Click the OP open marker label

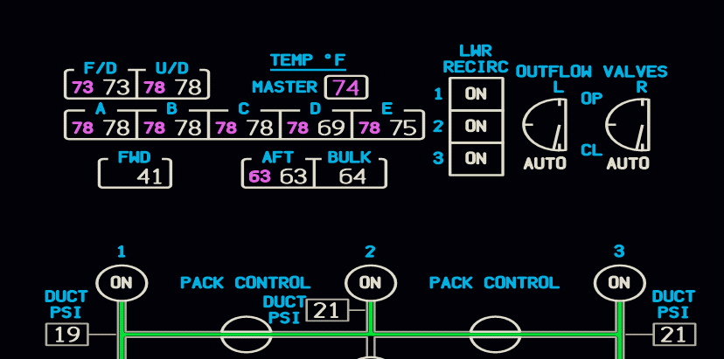(x=591, y=99)
